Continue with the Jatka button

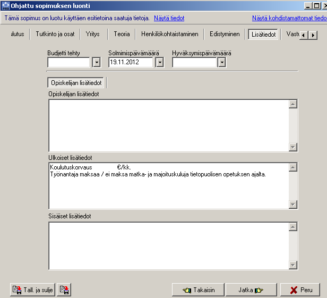[251, 290]
